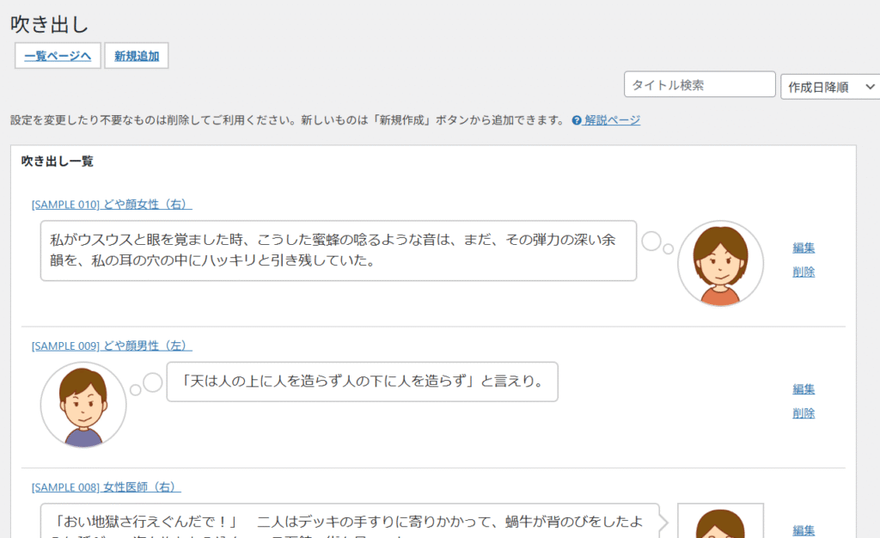Open the [SAMPLE 008] 女性医師（右） title

tap(106, 487)
